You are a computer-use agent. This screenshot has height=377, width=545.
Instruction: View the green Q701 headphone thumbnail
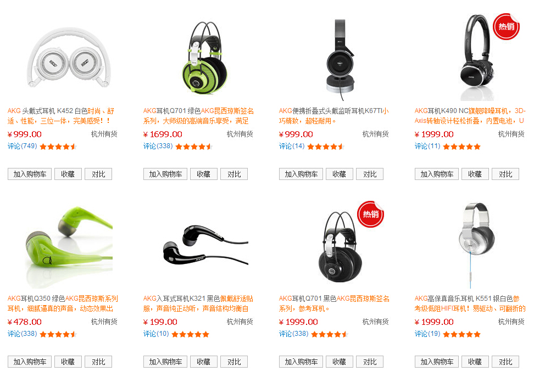pyautogui.click(x=205, y=58)
